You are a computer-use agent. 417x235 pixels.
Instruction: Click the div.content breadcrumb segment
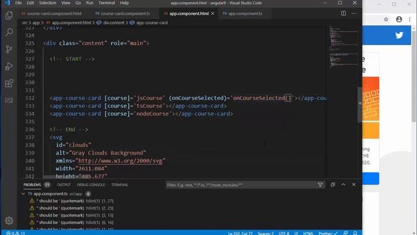(113, 23)
